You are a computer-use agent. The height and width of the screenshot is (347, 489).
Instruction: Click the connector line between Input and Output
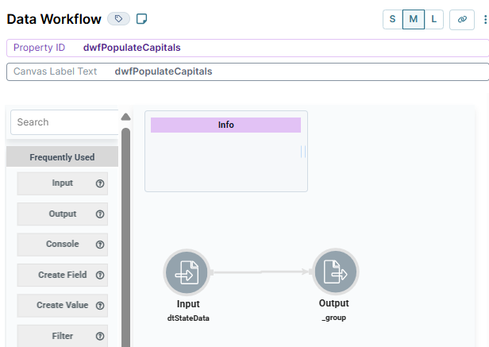click(261, 272)
